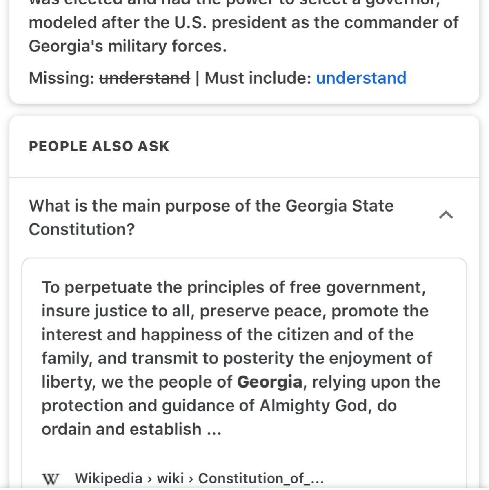Click the struck-through 'understand' word
This screenshot has height=490, width=489.
point(144,78)
